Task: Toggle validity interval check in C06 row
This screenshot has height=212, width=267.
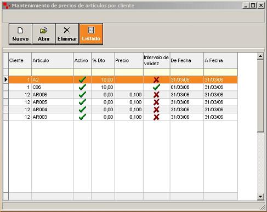Action: pyautogui.click(x=156, y=87)
